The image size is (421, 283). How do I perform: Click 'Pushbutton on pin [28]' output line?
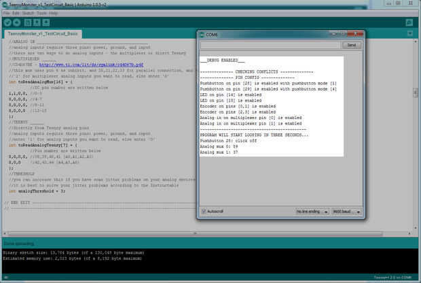(x=268, y=83)
